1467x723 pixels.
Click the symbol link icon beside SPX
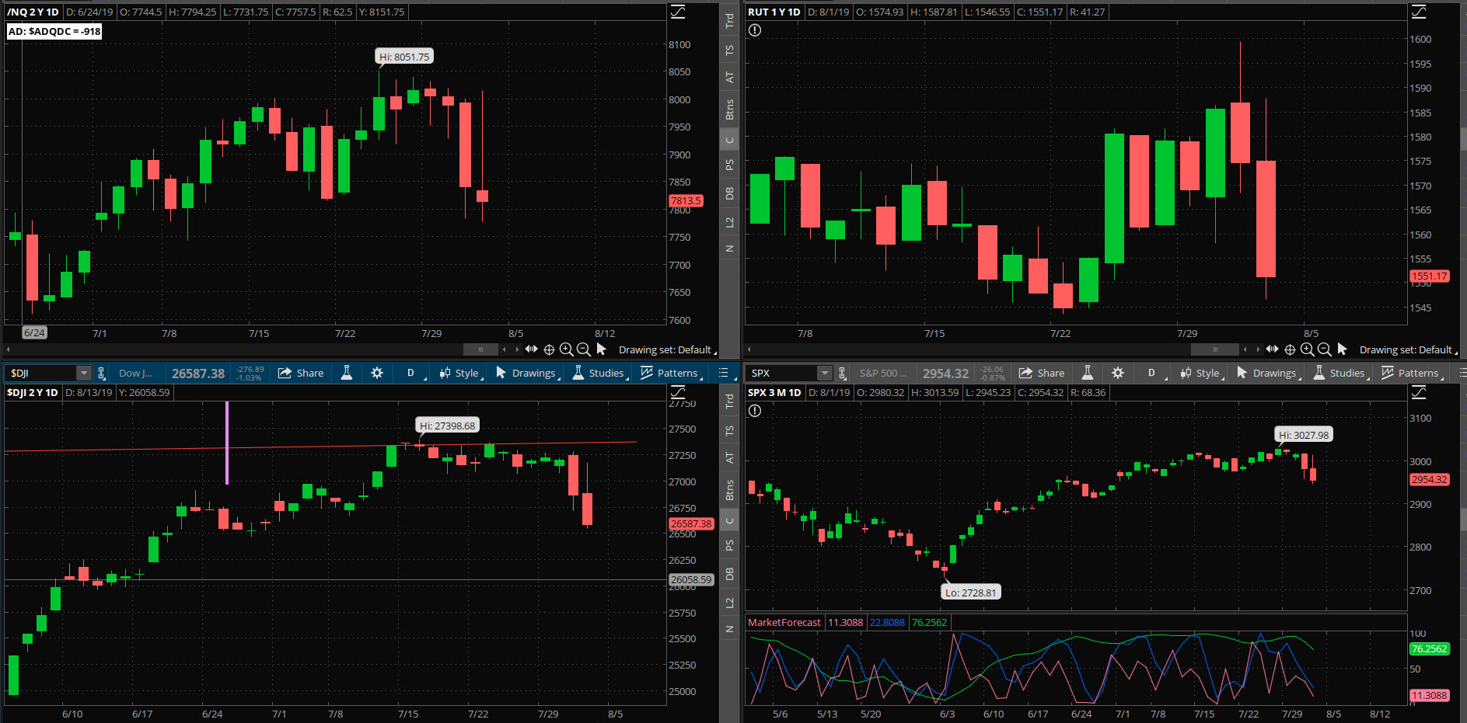click(x=842, y=373)
